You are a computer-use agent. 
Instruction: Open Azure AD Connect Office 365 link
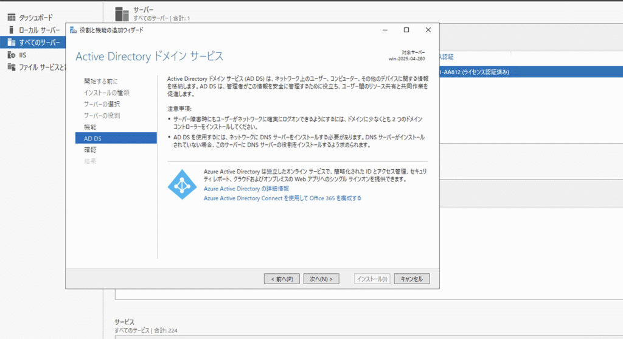(282, 198)
